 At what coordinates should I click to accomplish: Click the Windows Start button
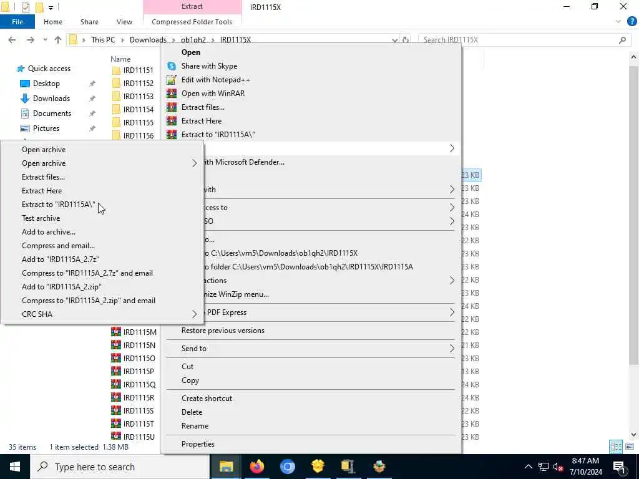click(15, 467)
